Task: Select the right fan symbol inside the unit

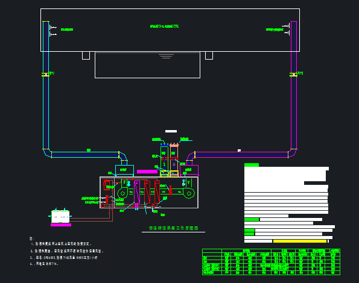Action: (x=189, y=193)
